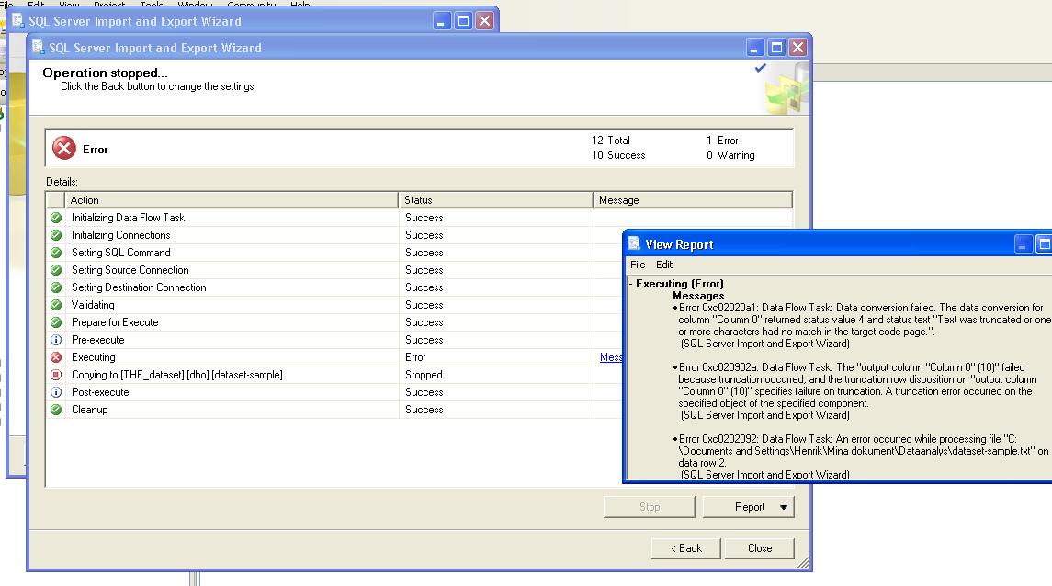The width and height of the screenshot is (1052, 586).
Task: Click green success icon for Initializing Data Flow Task
Action: (x=56, y=218)
